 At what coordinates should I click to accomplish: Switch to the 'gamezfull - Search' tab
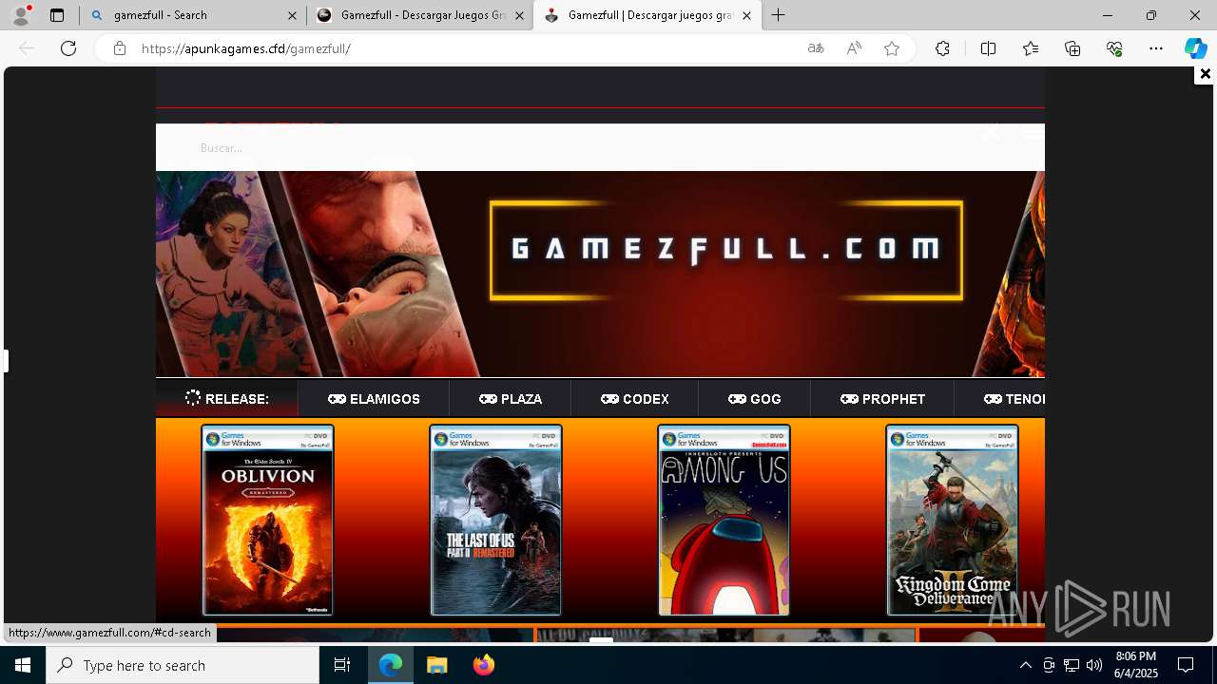point(193,15)
